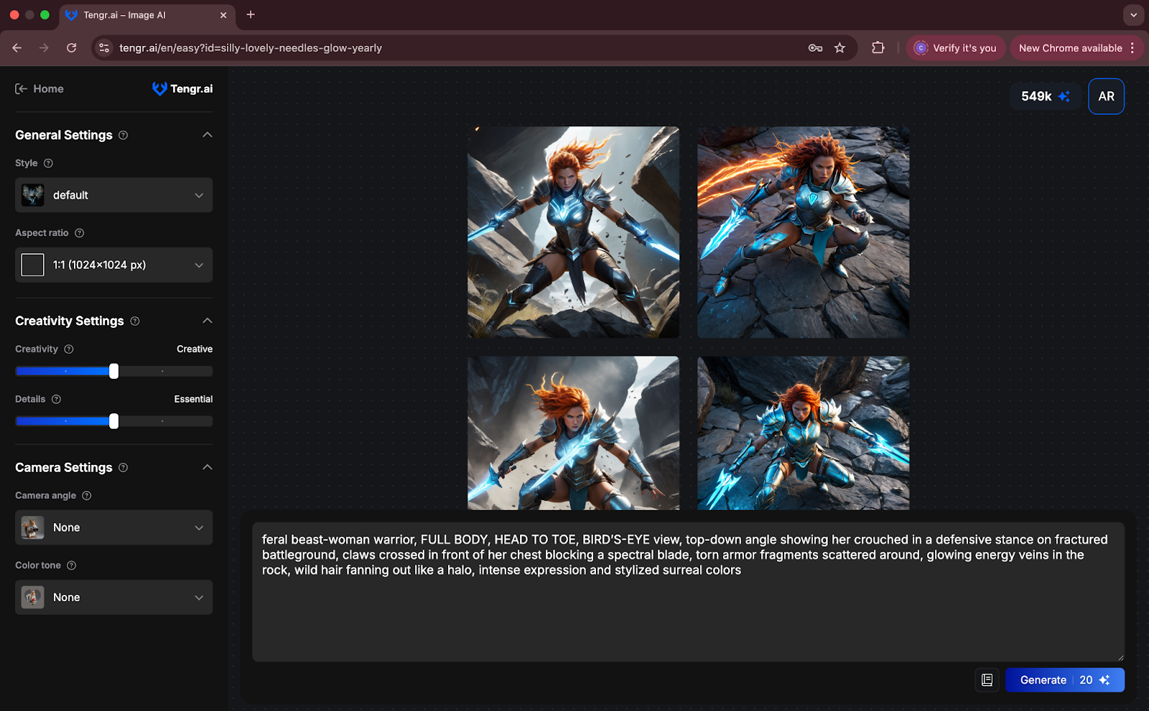Open the prompt library icon beside Generate

click(x=987, y=679)
